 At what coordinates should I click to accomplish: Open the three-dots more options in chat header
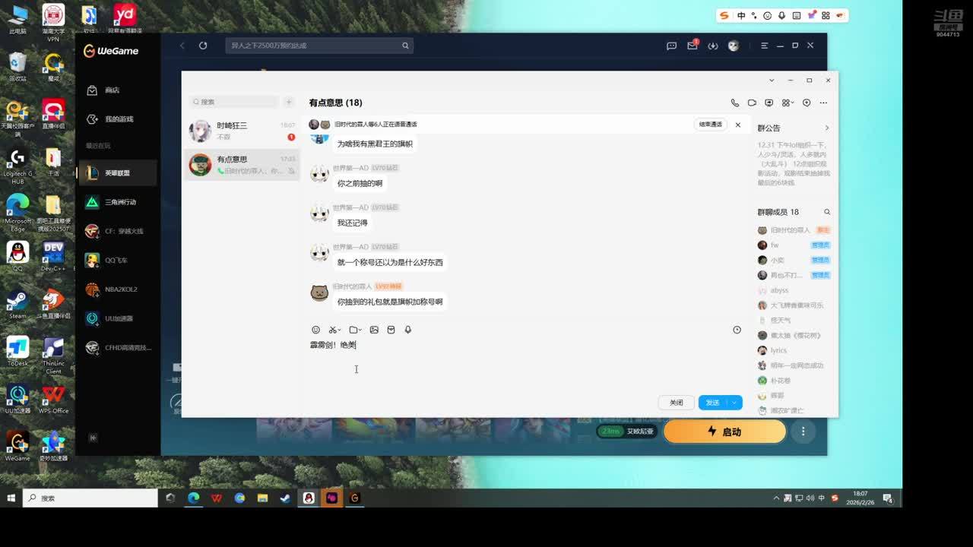823,103
